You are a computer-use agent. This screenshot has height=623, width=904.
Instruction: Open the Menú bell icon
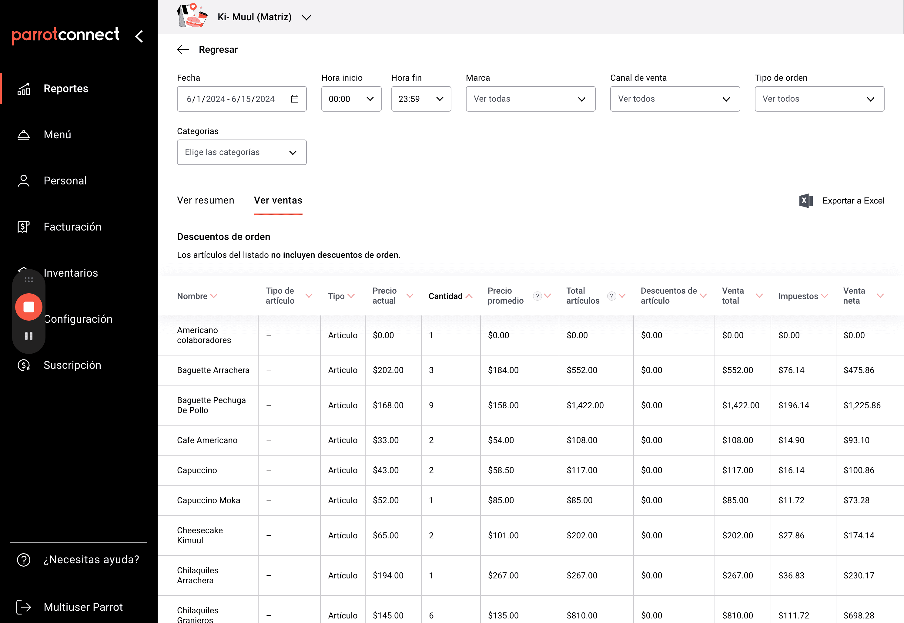(24, 135)
